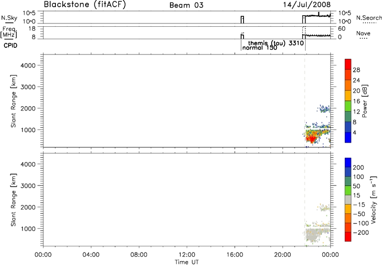Click the '18' frequency axis tick
Viewport: 382px width, 265px height.
tap(32, 29)
